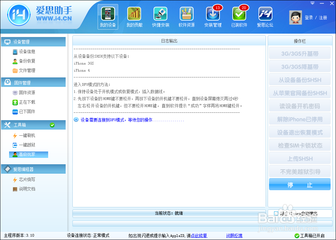The height and width of the screenshot is (240, 336).
Task: Click log line iPhone 3GS
Action: pos(84,63)
